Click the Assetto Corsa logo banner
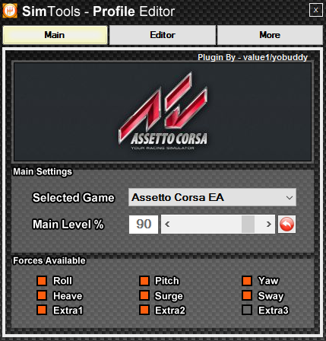 (x=163, y=112)
